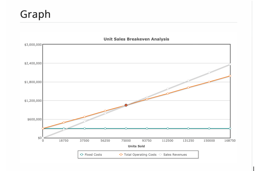Click the 93750 x-axis tick label

147,141
